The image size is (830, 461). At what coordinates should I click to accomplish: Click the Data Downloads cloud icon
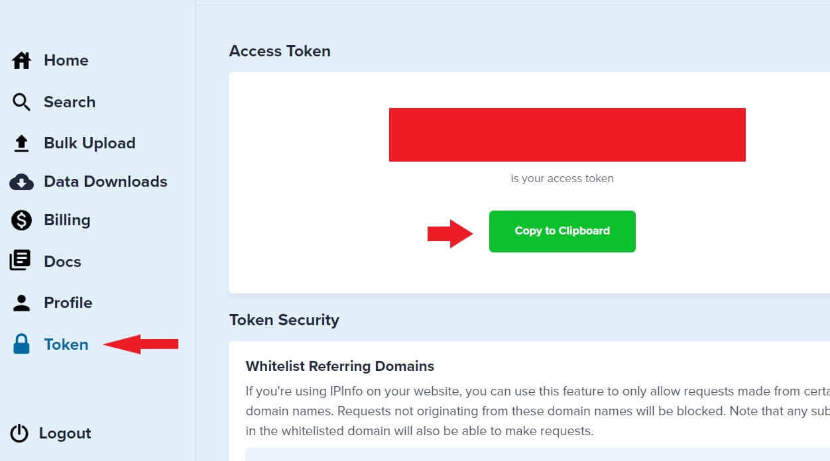(22, 182)
